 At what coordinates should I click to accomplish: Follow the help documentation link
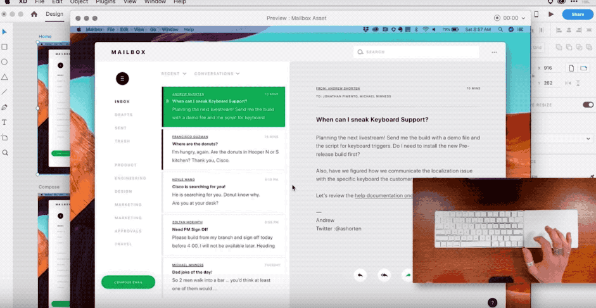click(384, 195)
